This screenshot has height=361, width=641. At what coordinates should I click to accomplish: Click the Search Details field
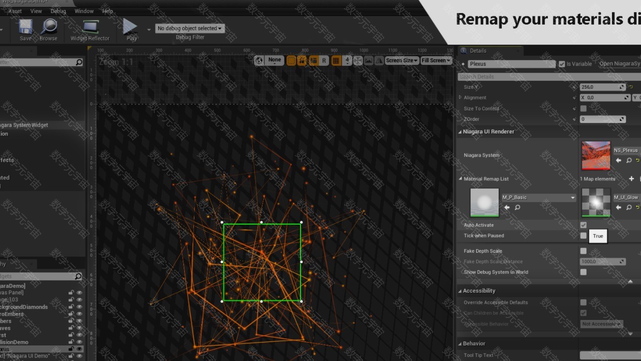(x=549, y=77)
